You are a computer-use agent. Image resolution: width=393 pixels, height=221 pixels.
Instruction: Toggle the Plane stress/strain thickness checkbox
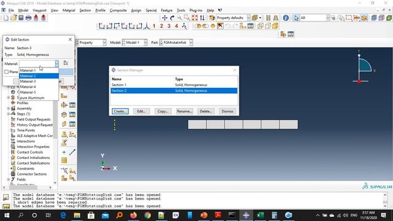(x=7, y=72)
